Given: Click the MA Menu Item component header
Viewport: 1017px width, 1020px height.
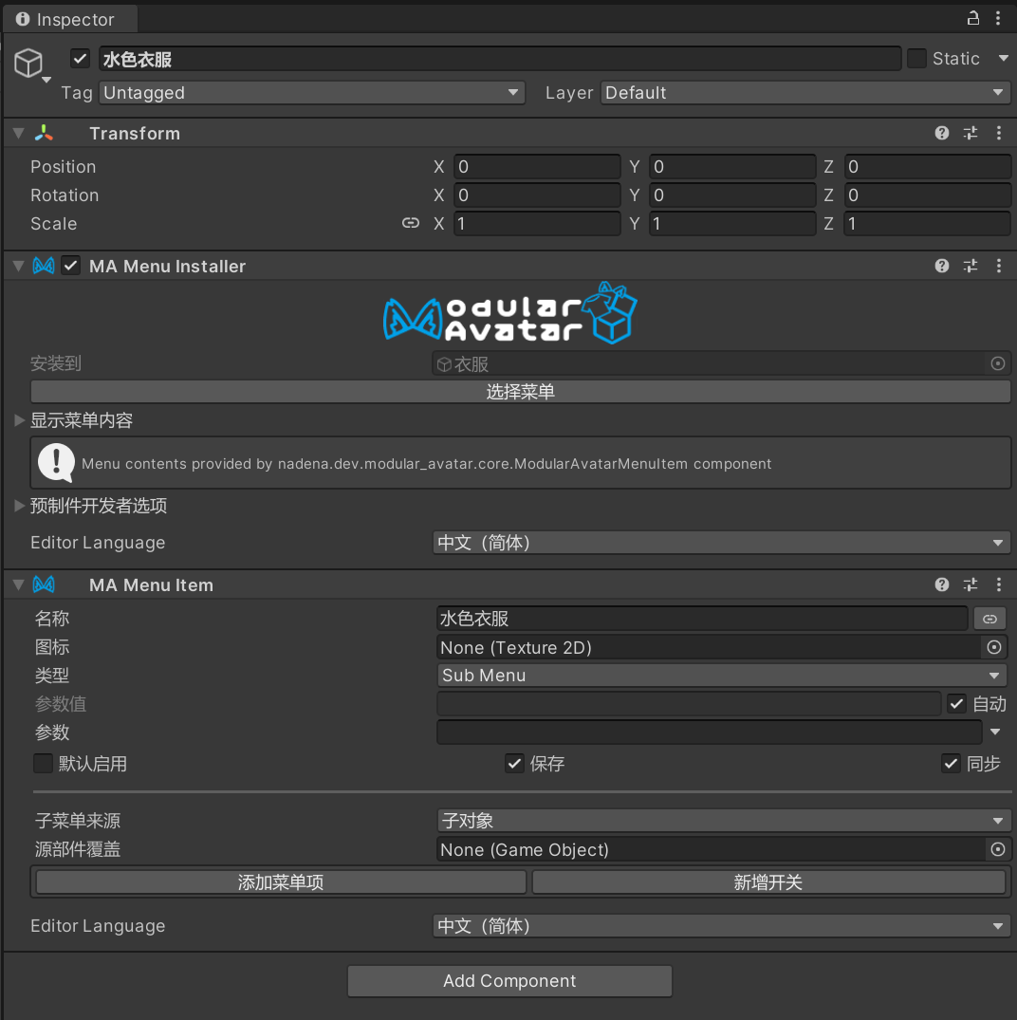Looking at the screenshot, I should 152,585.
